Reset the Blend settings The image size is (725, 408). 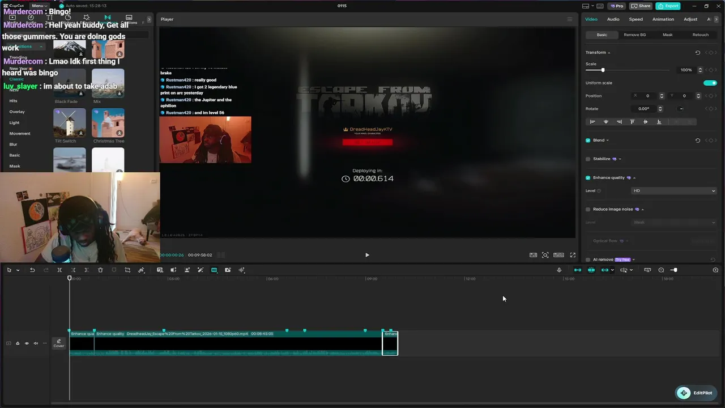(x=697, y=141)
